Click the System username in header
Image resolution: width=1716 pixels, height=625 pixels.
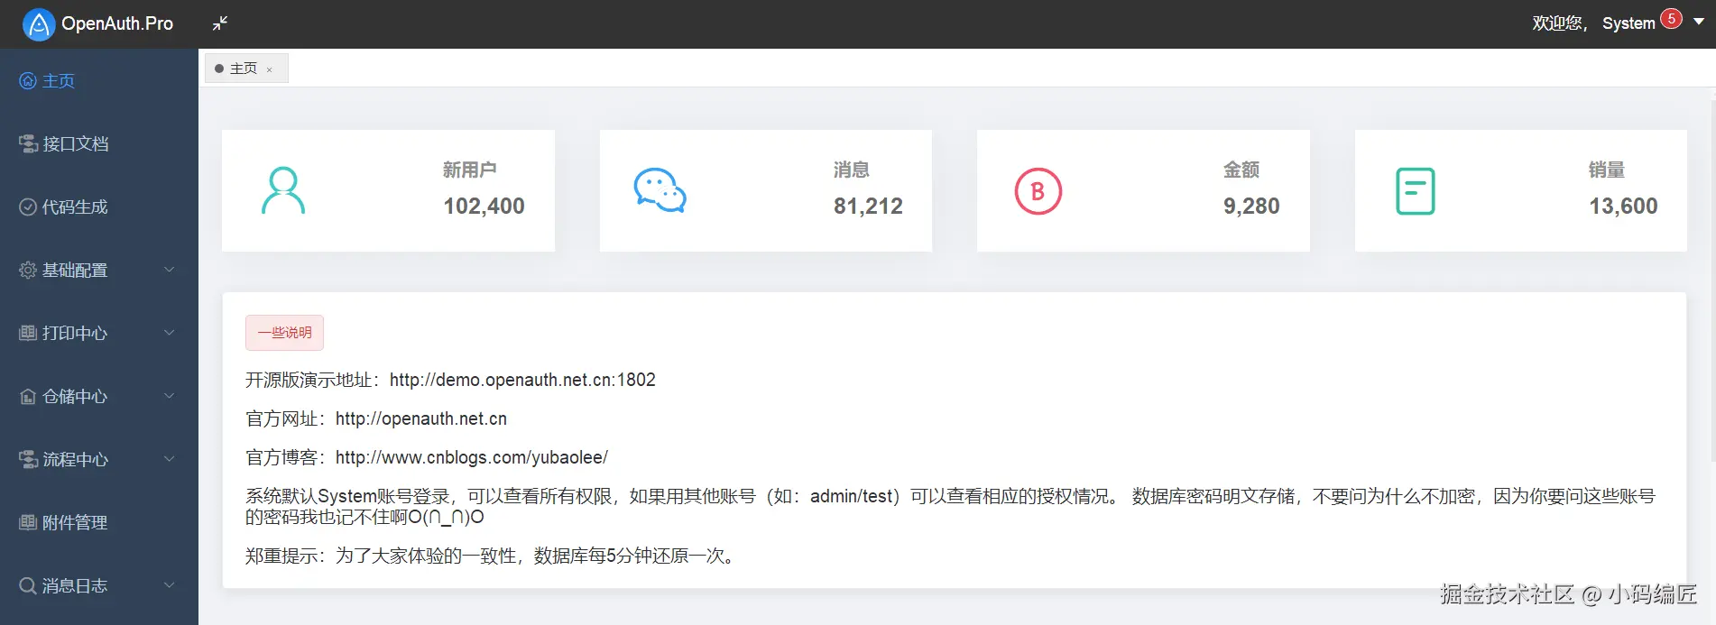[x=1628, y=23]
